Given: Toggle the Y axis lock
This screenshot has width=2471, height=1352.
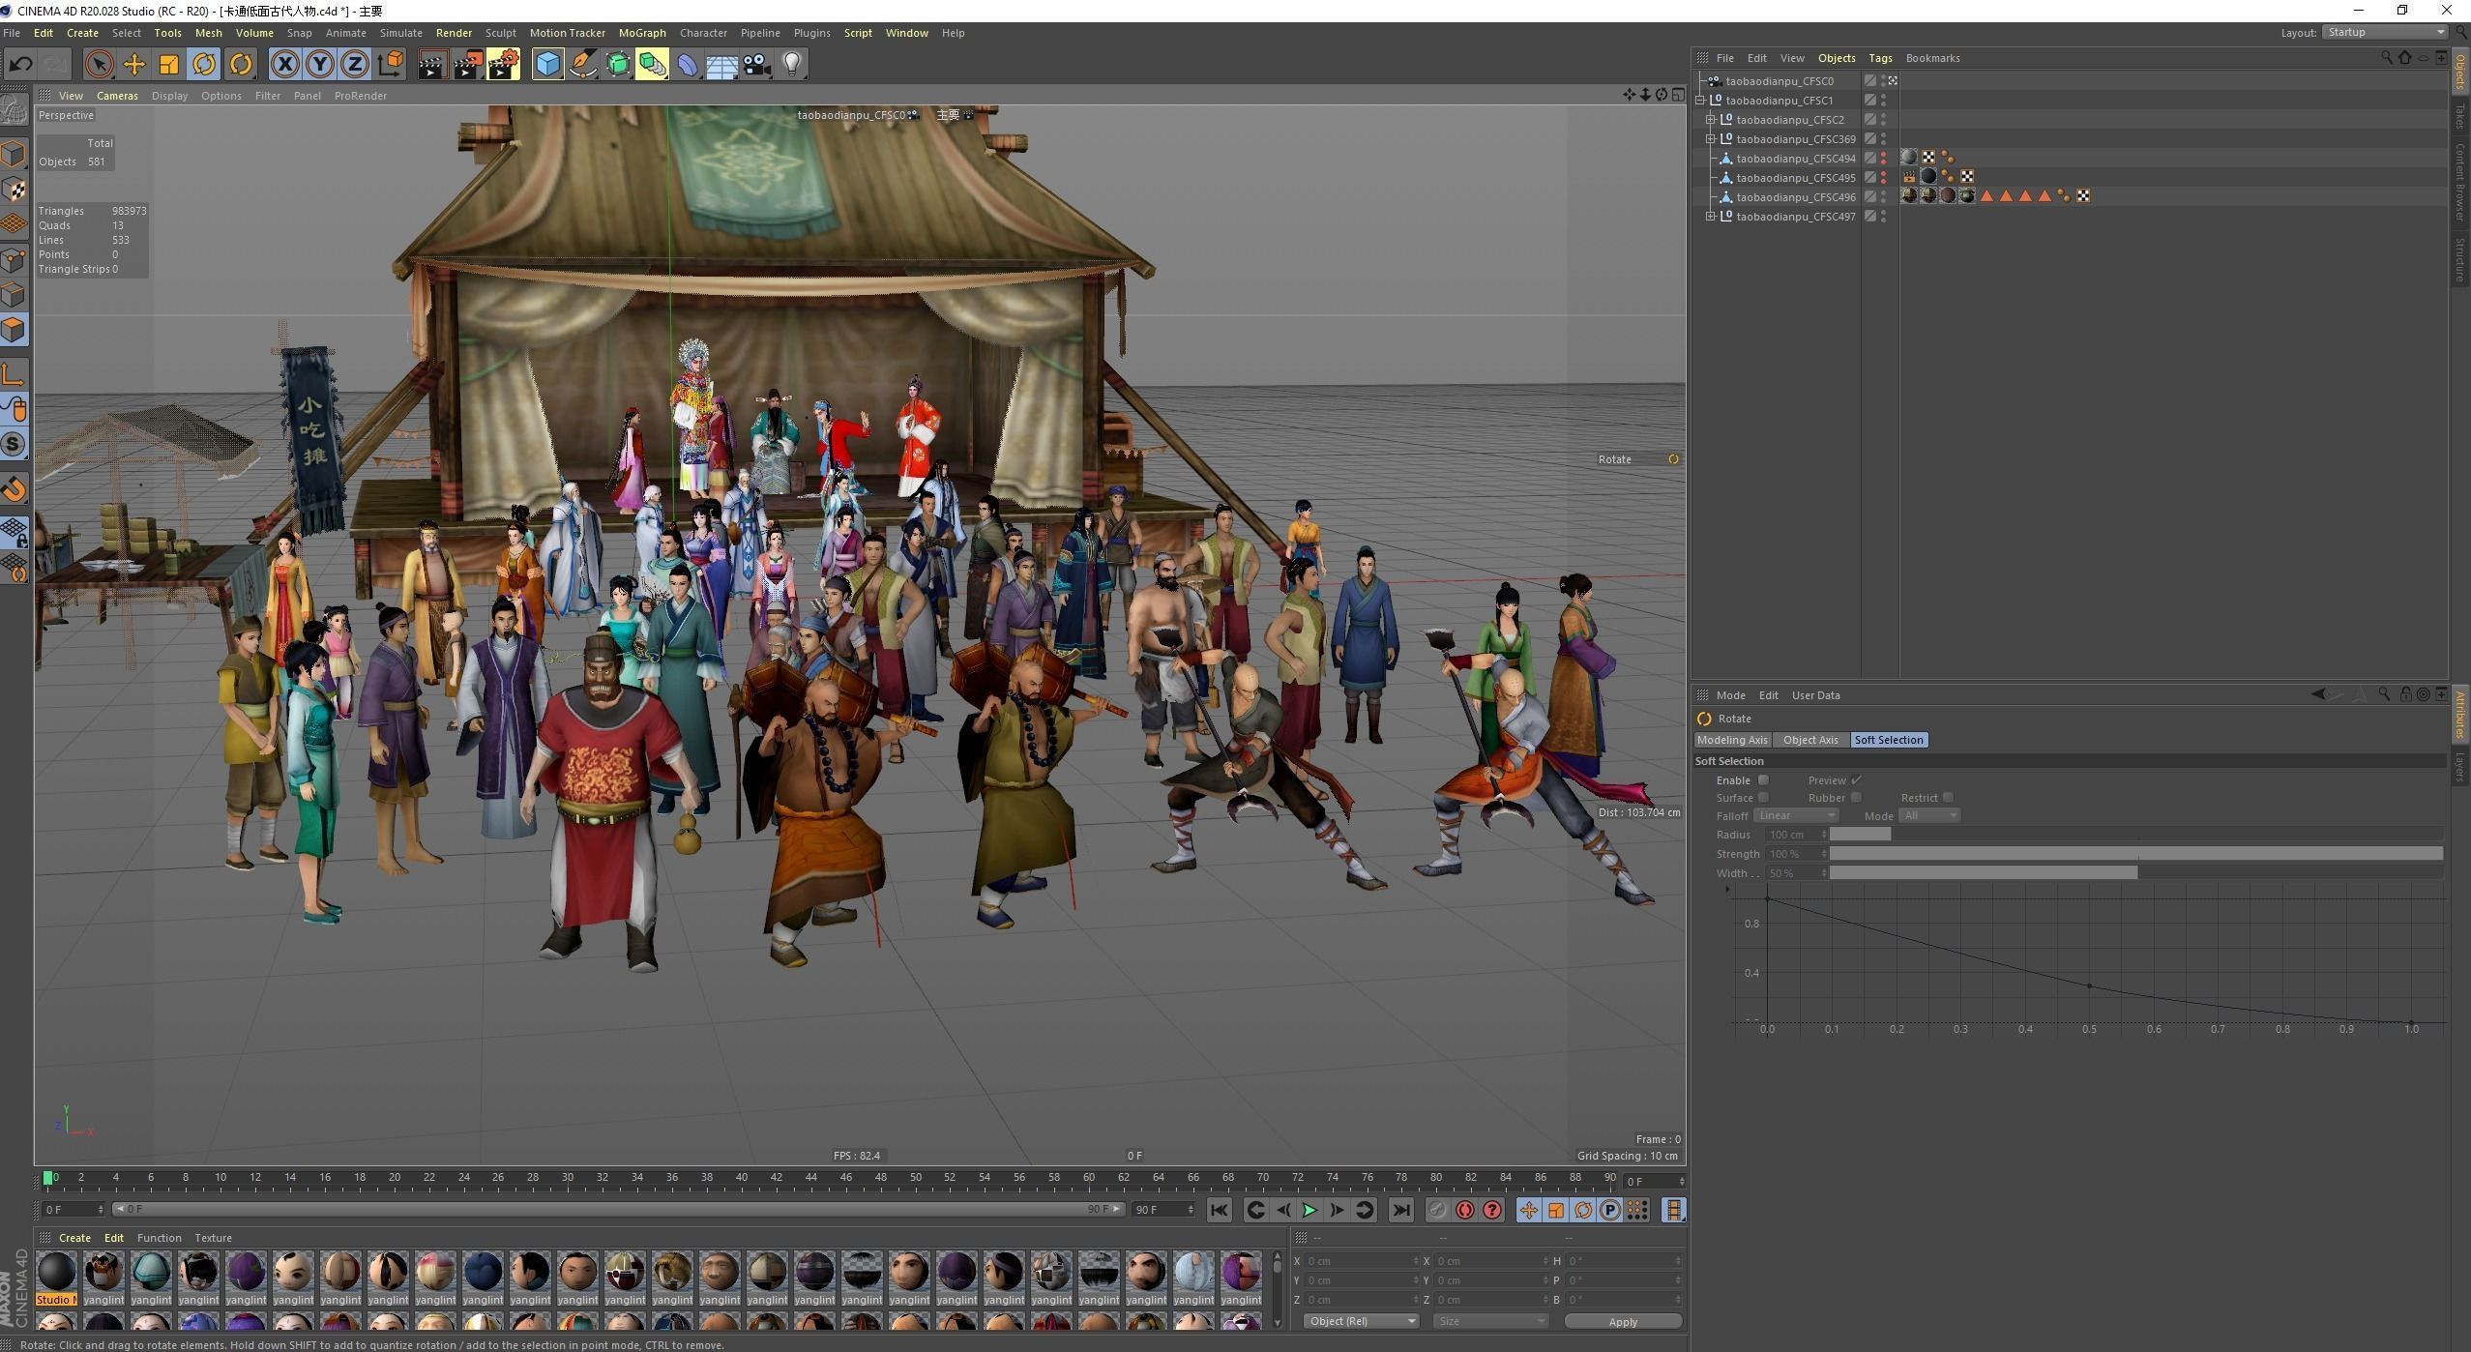Looking at the screenshot, I should point(319,65).
